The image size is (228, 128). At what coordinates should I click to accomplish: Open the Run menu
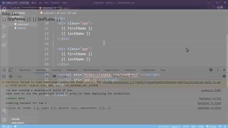46,2
